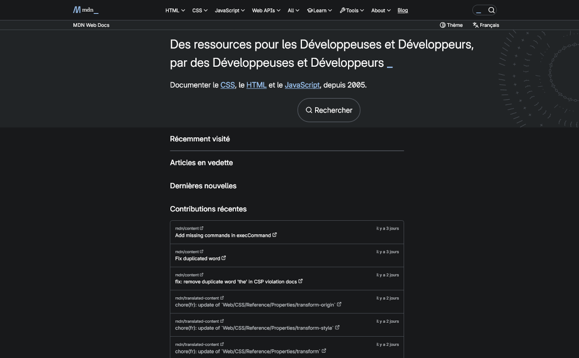Click the search input field top right
The image size is (579, 358).
[x=479, y=10]
